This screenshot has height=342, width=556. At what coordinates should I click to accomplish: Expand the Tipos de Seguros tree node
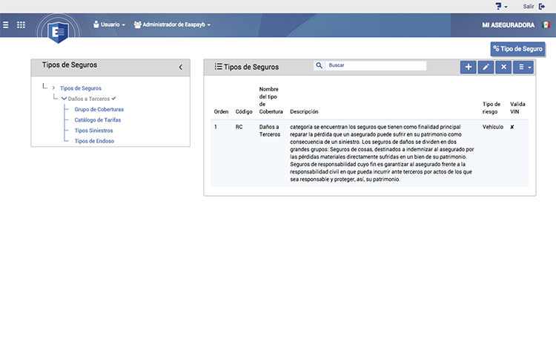(x=53, y=88)
